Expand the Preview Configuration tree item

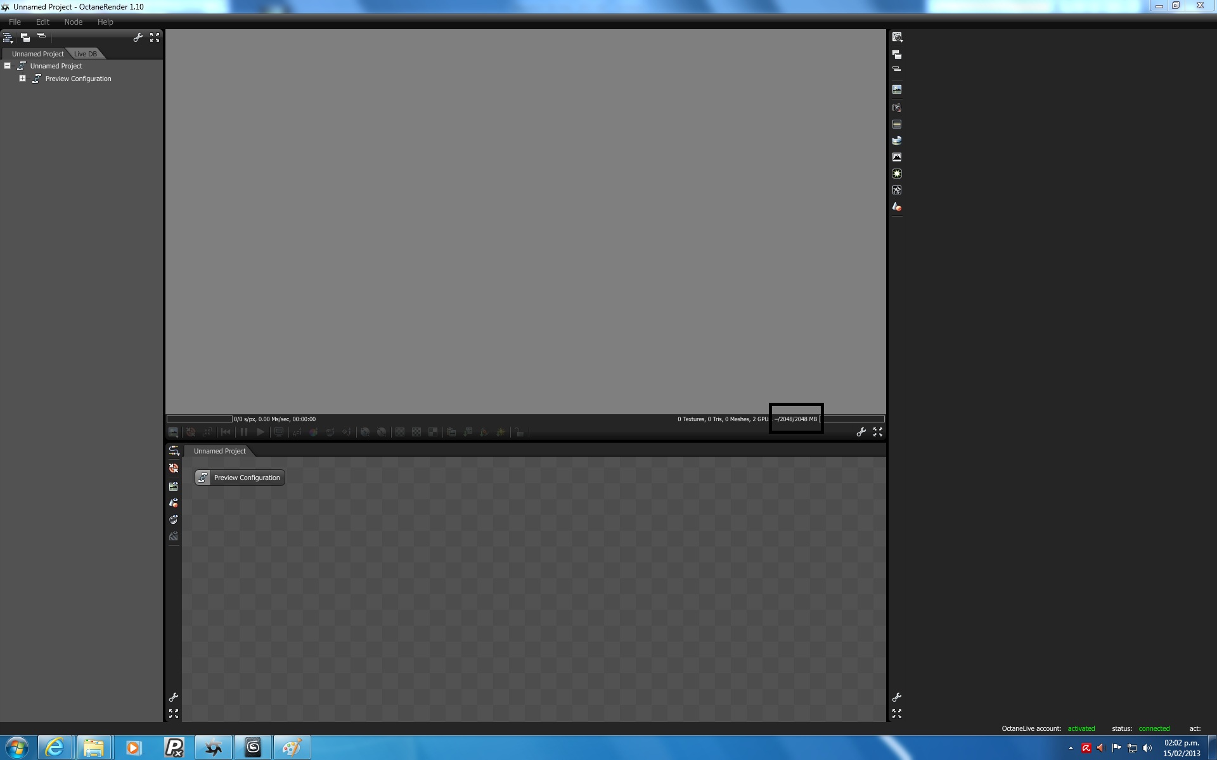click(x=22, y=79)
